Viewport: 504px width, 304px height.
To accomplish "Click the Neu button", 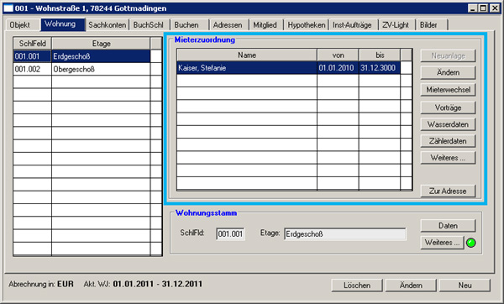I will click(465, 286).
